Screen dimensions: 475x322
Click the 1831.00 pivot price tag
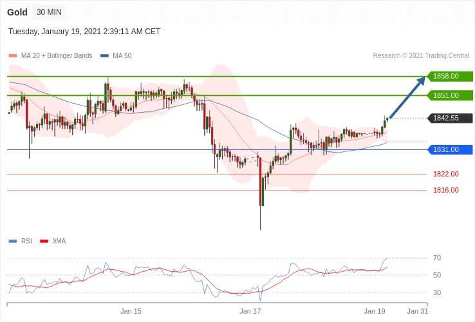[x=450, y=149]
